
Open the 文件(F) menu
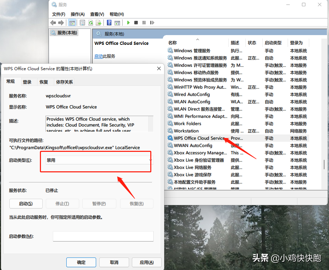pos(59,14)
